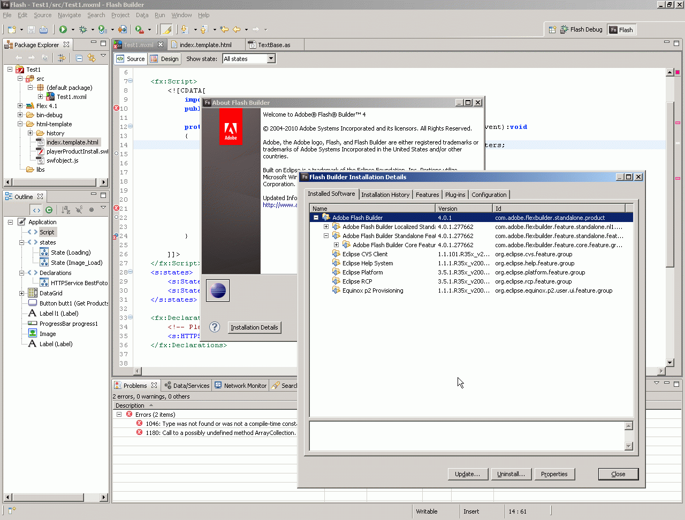Image resolution: width=685 pixels, height=520 pixels.
Task: Open the Installation History tab
Action: tap(385, 195)
